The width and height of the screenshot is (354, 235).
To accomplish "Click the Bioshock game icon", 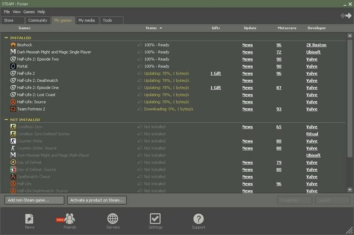I will click(x=13, y=45).
